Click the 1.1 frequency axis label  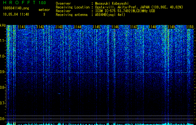click(2, 41)
